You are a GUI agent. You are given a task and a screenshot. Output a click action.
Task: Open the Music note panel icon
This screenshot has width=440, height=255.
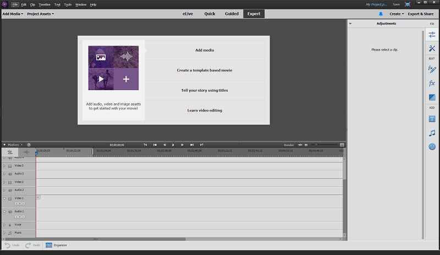coord(432,133)
